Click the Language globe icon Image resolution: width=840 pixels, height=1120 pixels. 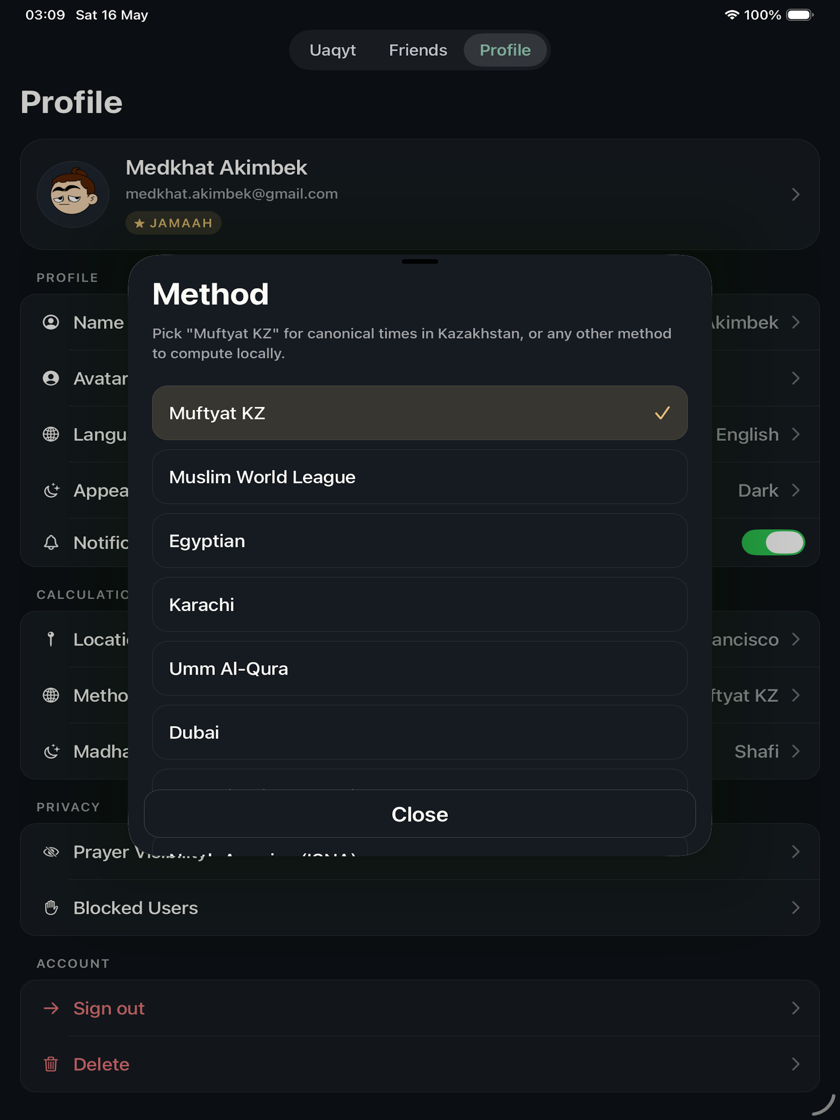point(51,435)
